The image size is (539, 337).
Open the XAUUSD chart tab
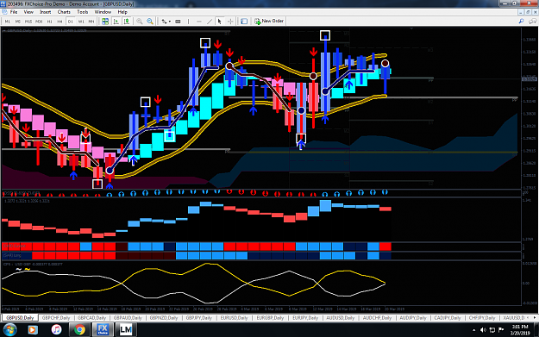514,318
